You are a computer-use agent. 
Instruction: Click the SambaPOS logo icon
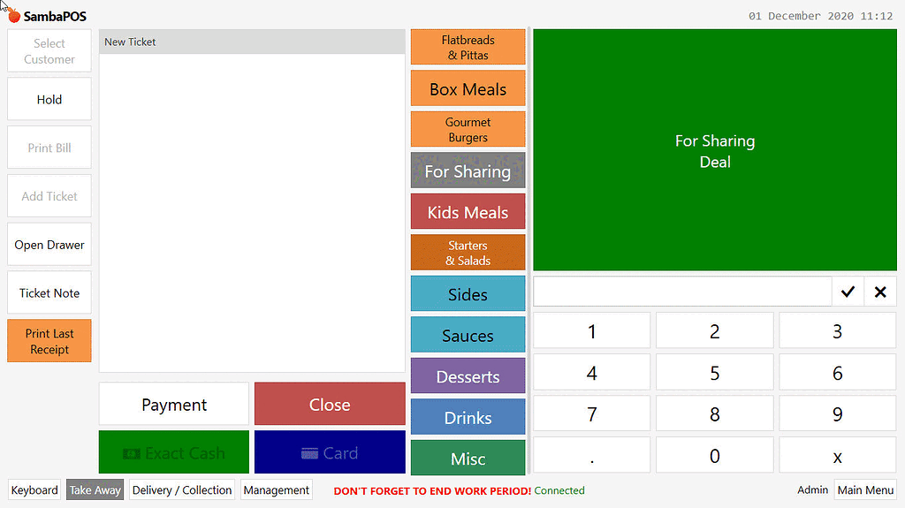tap(14, 16)
